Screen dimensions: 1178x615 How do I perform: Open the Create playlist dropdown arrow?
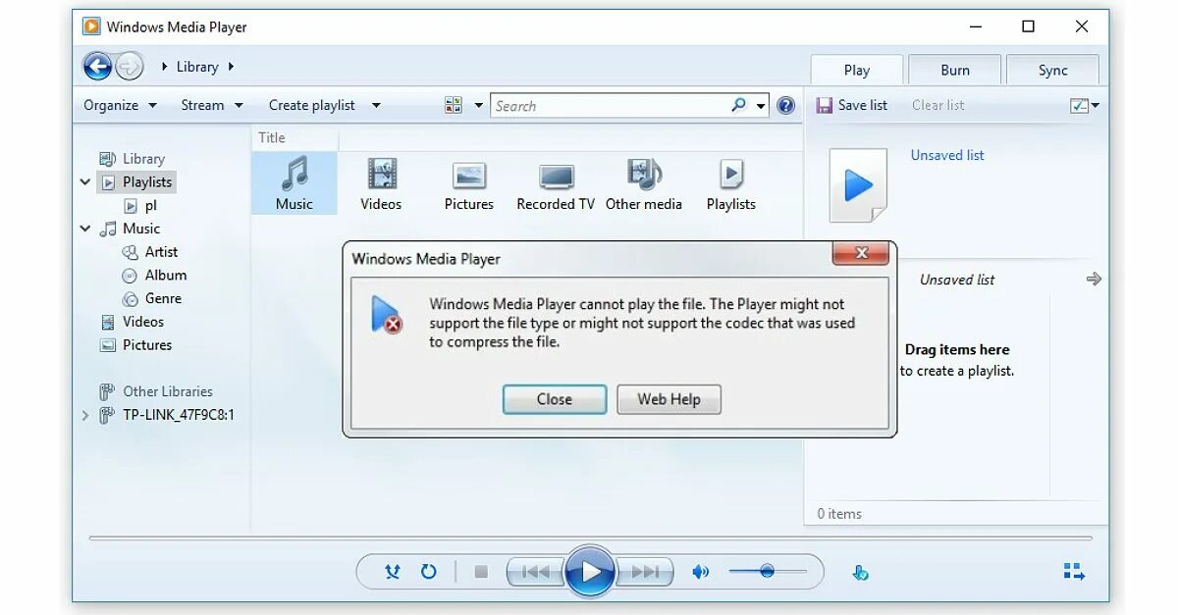pos(376,105)
